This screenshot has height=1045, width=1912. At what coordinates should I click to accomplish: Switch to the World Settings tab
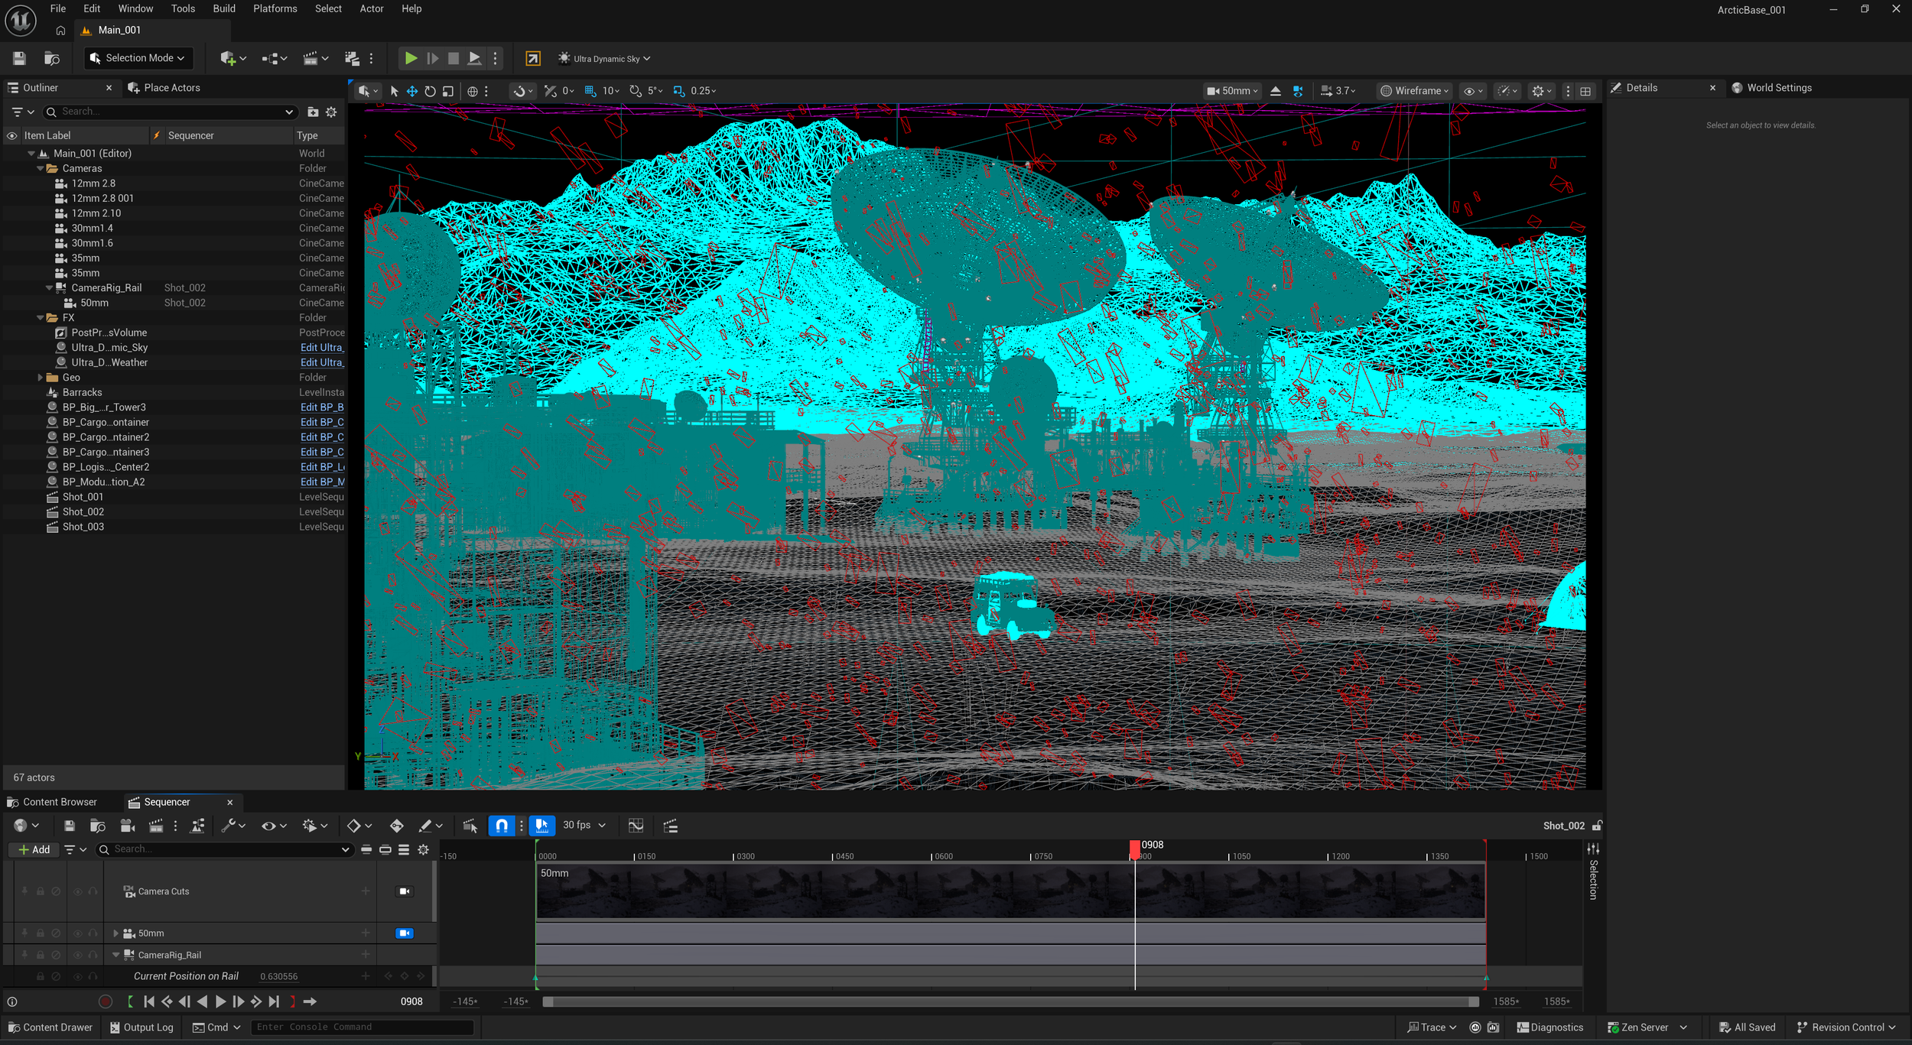tap(1772, 88)
